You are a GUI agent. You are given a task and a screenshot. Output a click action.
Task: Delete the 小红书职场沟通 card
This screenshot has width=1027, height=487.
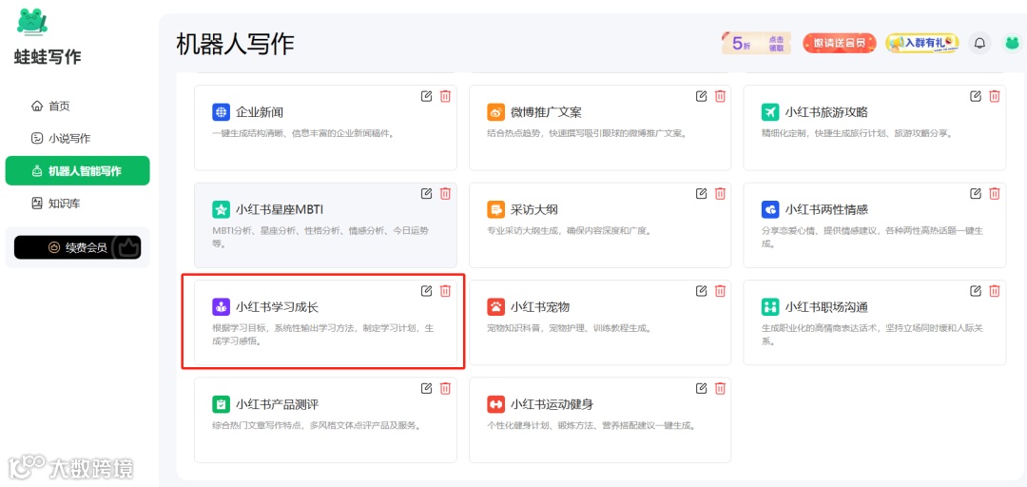(x=995, y=291)
